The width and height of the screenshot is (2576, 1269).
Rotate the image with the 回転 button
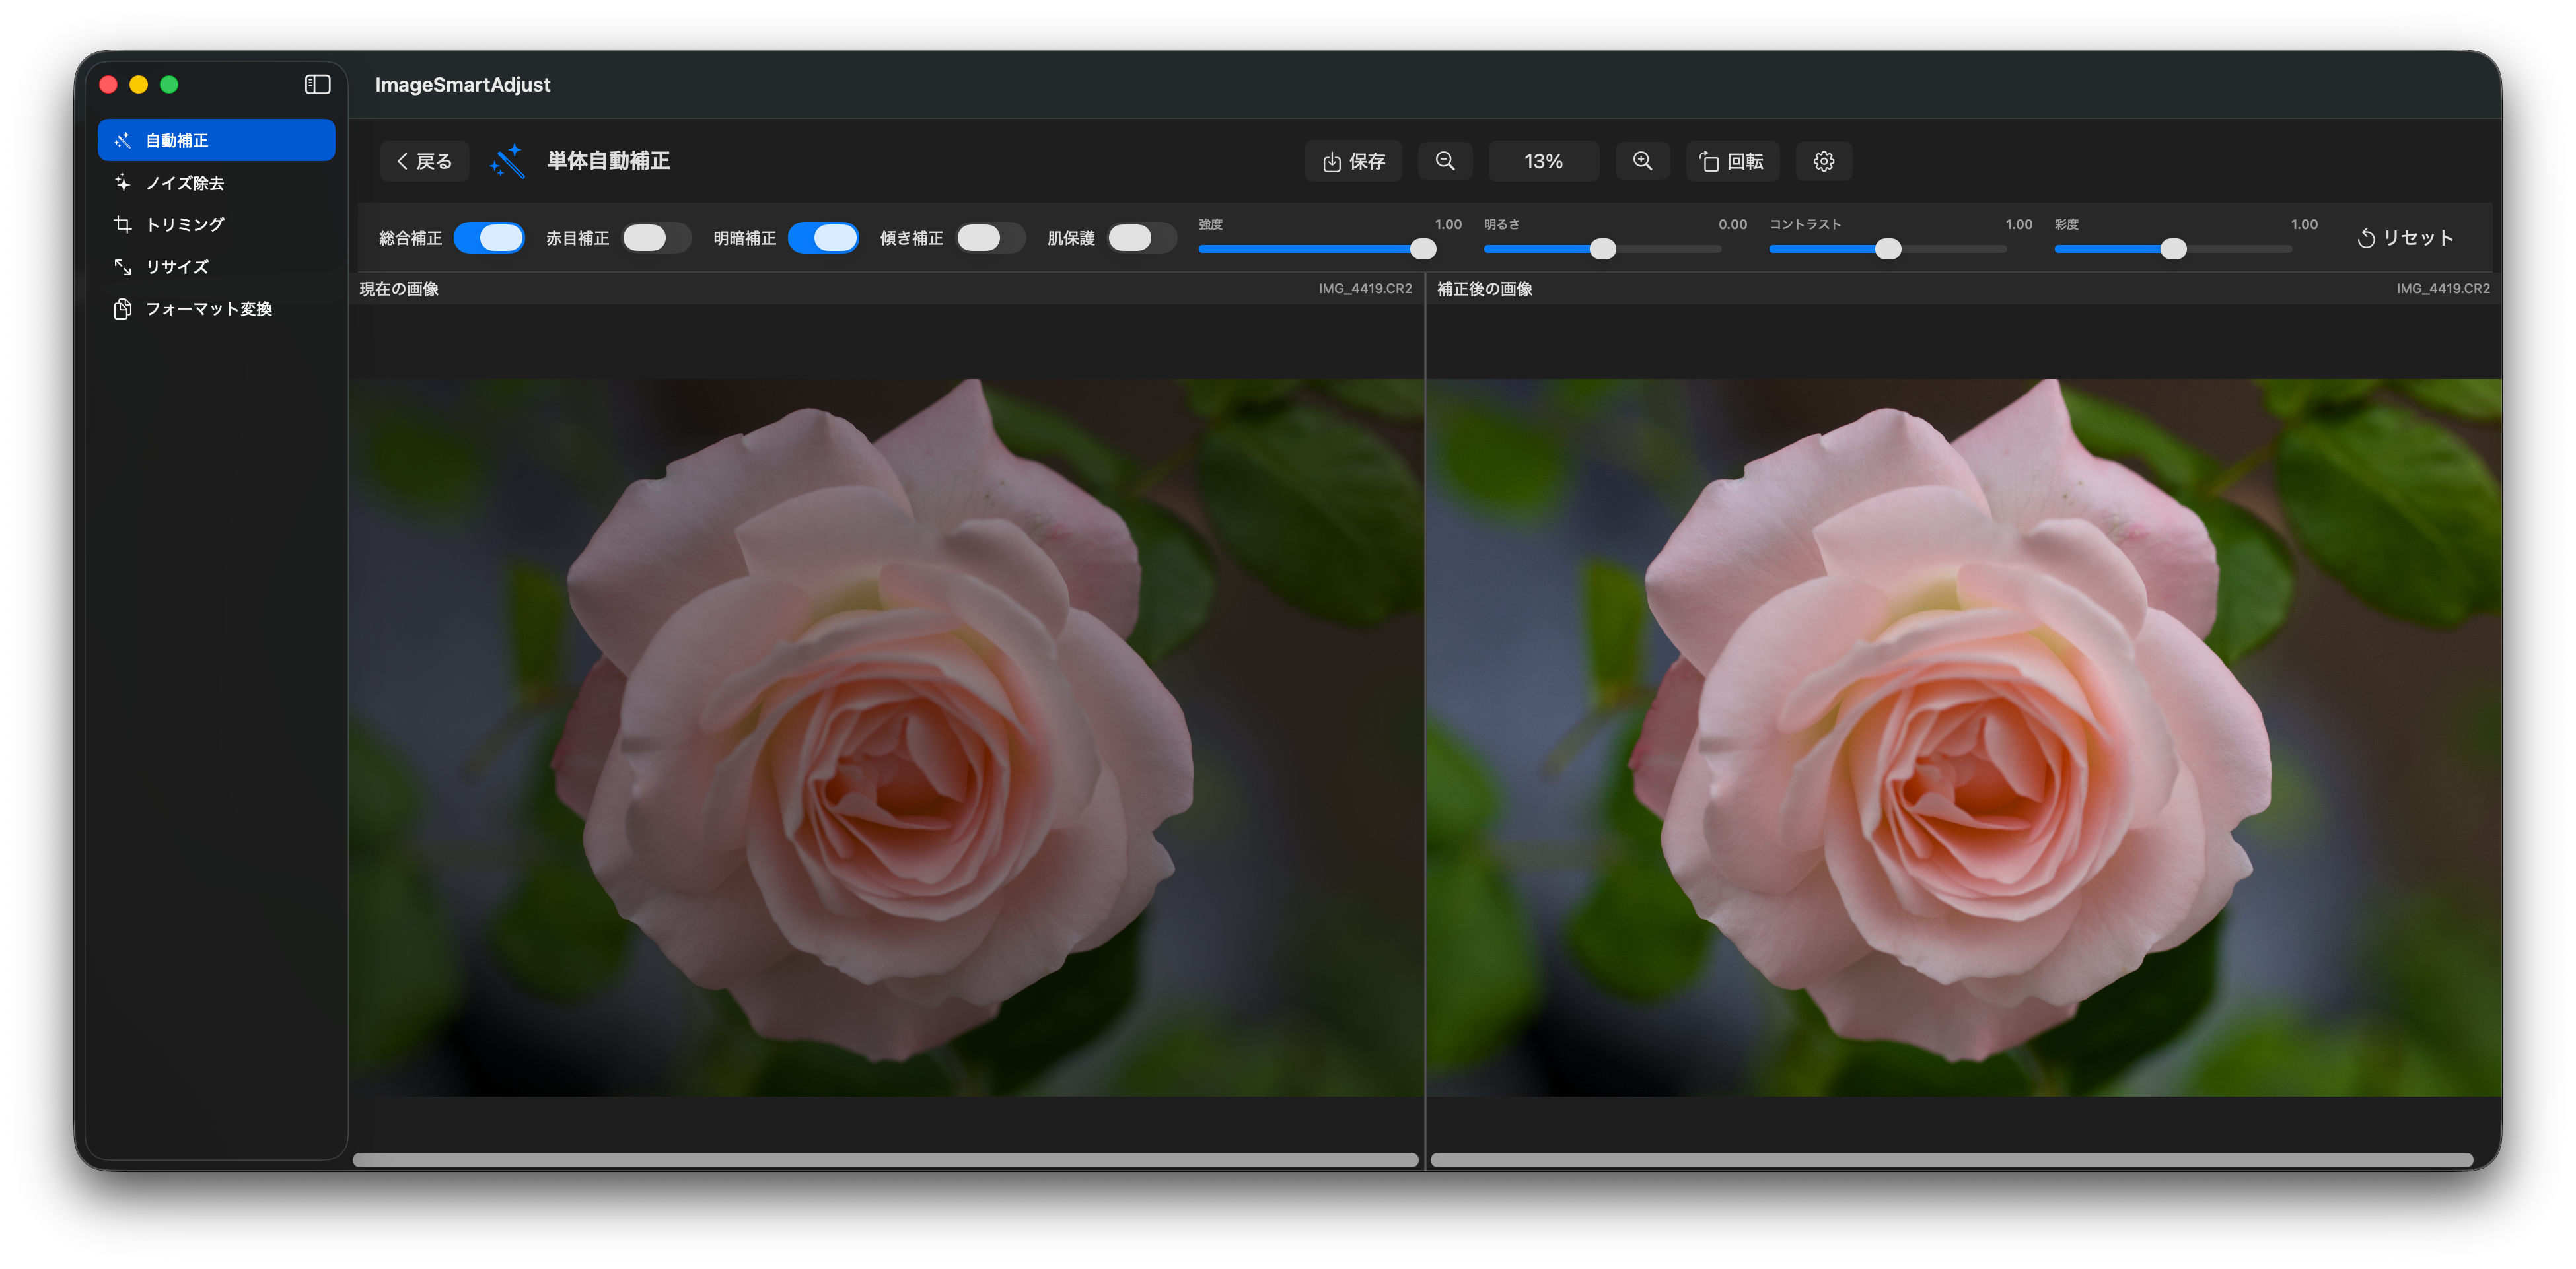(1733, 161)
